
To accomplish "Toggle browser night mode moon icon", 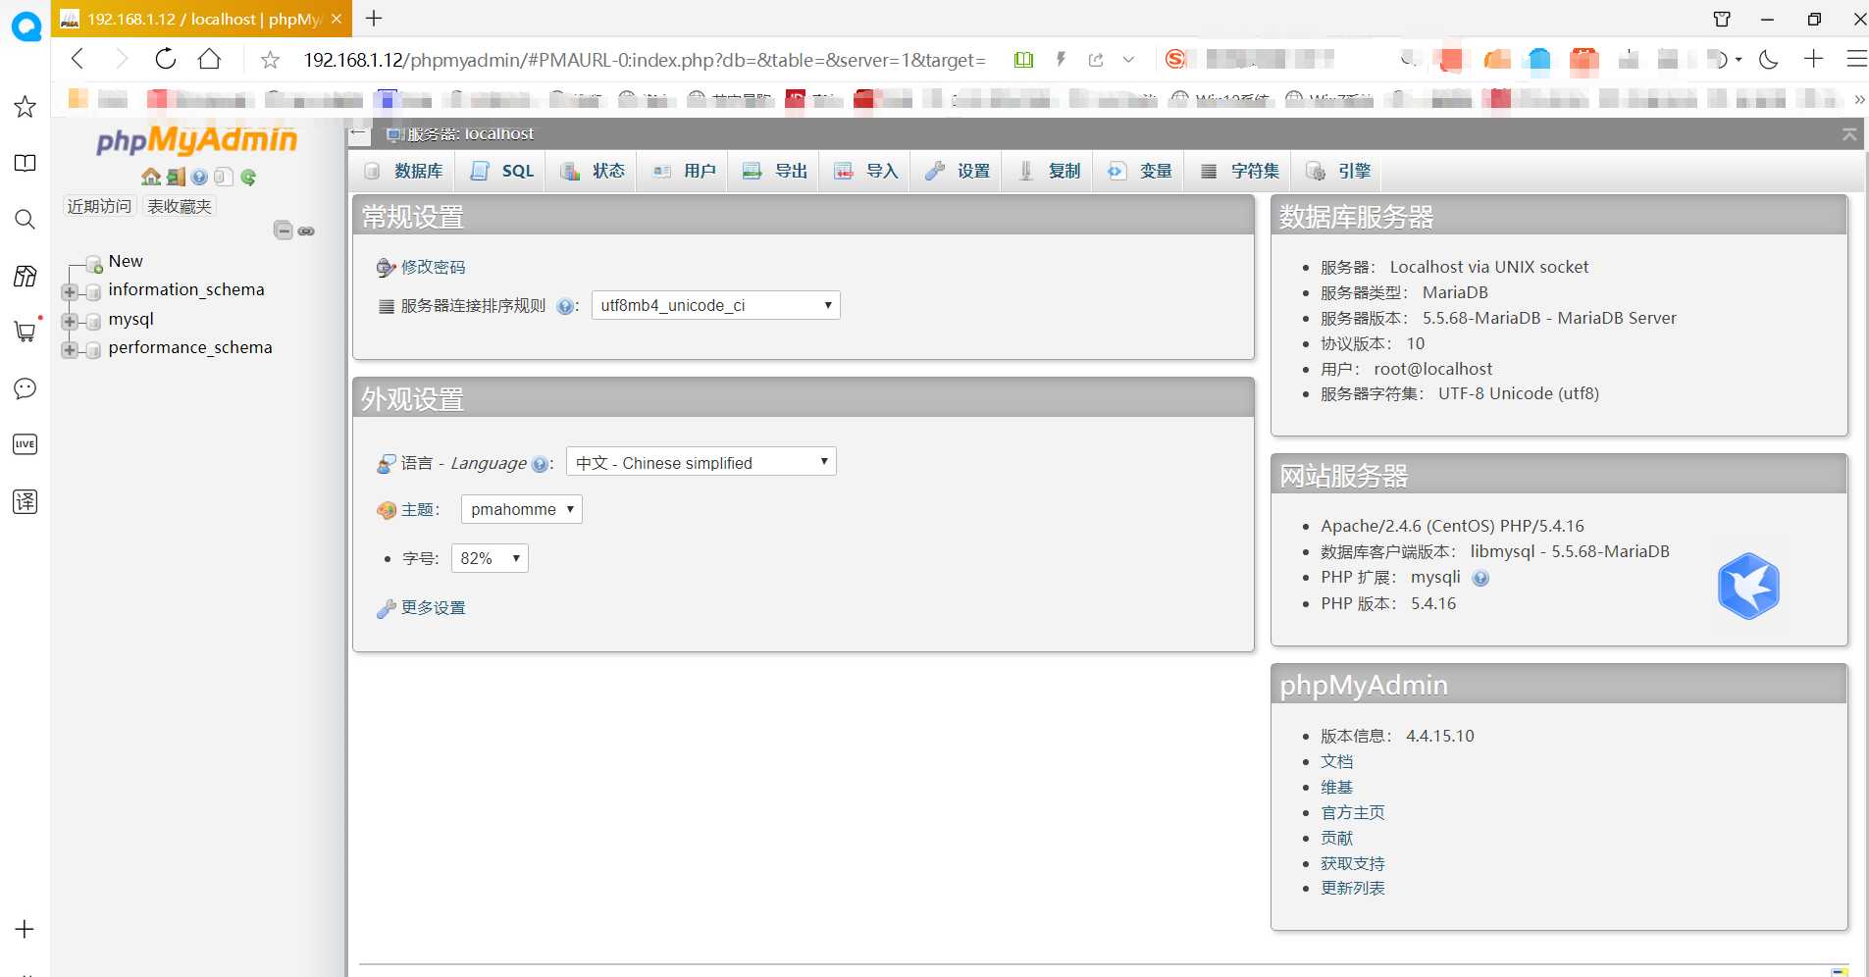I will point(1769,60).
